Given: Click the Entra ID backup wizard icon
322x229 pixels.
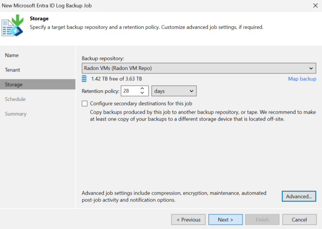Looking at the screenshot, I should click(12, 25).
